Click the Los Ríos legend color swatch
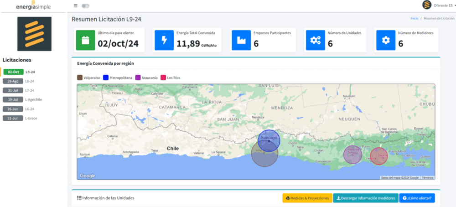This screenshot has width=456, height=207. tap(163, 78)
